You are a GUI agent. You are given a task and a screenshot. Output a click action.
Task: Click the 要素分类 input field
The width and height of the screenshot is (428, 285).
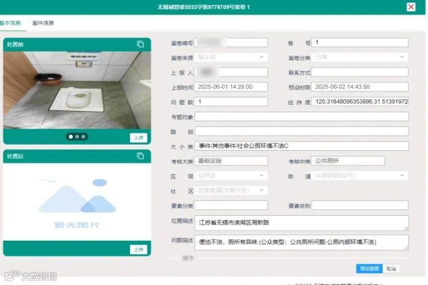point(231,205)
